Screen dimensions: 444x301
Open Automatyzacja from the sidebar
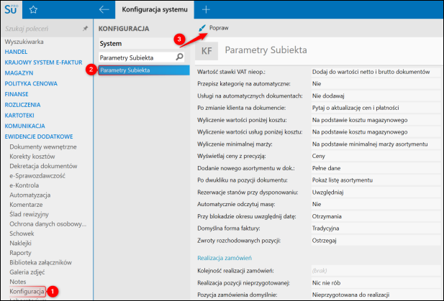(30, 195)
